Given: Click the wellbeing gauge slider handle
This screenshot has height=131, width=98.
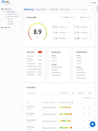Looking at the screenshot, I should [x=41, y=24].
